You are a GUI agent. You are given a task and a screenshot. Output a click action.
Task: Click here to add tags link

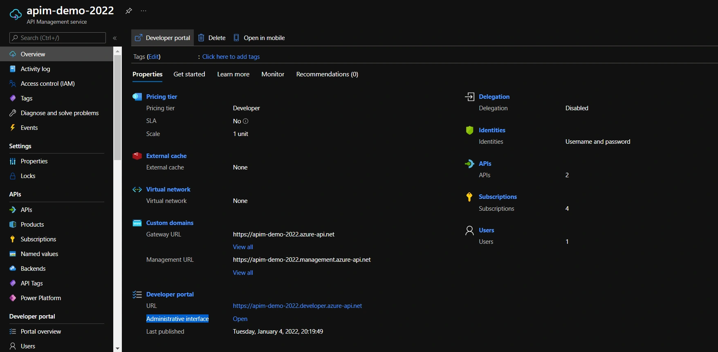point(231,57)
